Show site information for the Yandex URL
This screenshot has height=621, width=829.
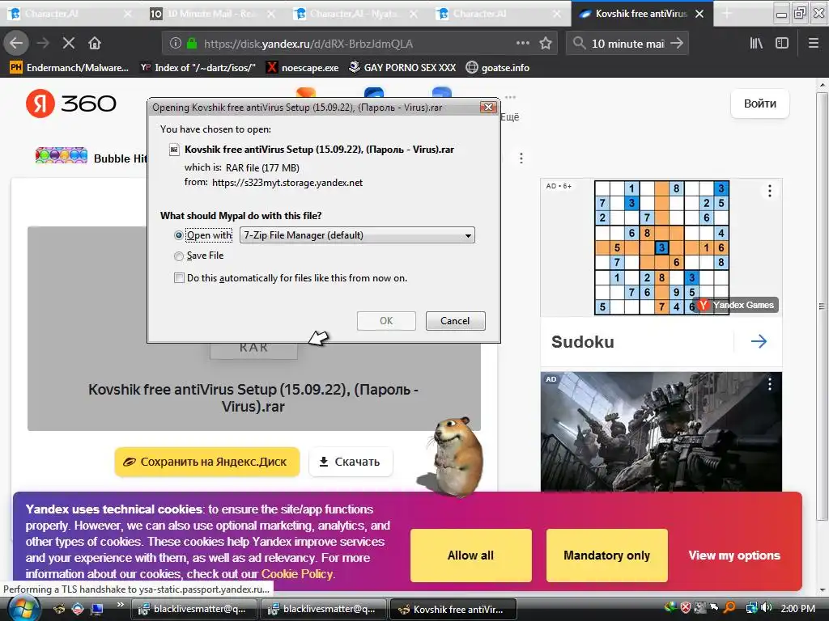tap(176, 44)
